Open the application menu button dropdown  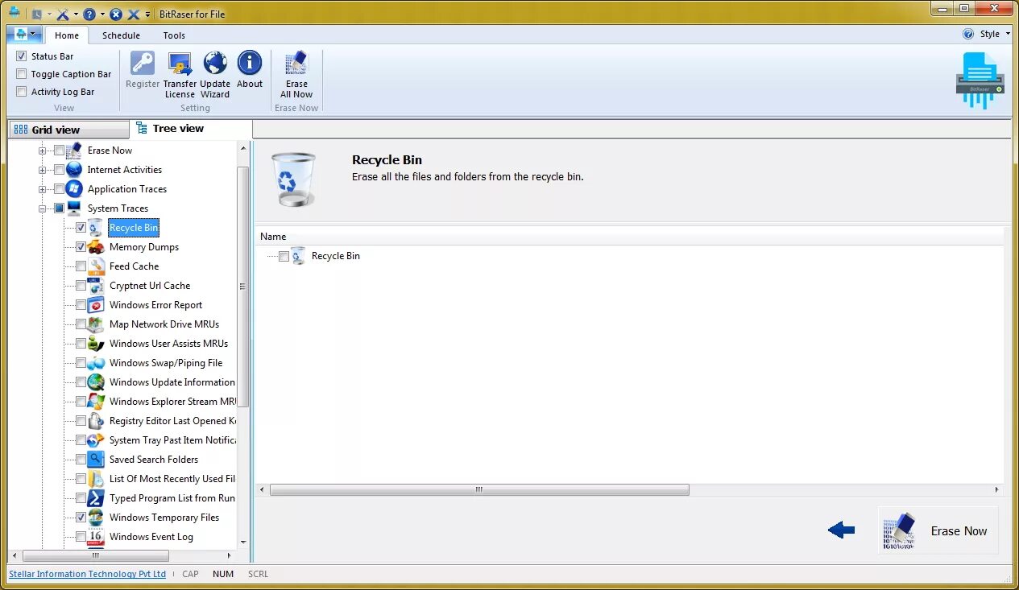tap(24, 35)
